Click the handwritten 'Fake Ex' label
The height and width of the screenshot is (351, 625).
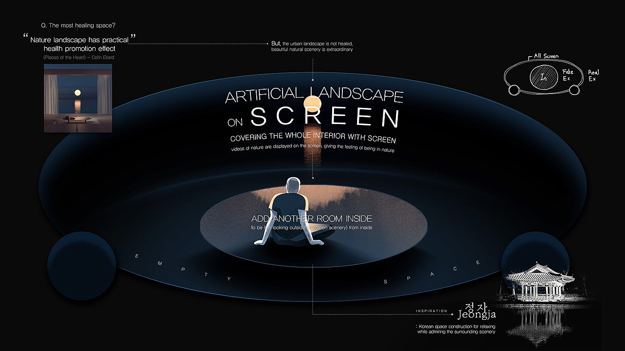567,75
